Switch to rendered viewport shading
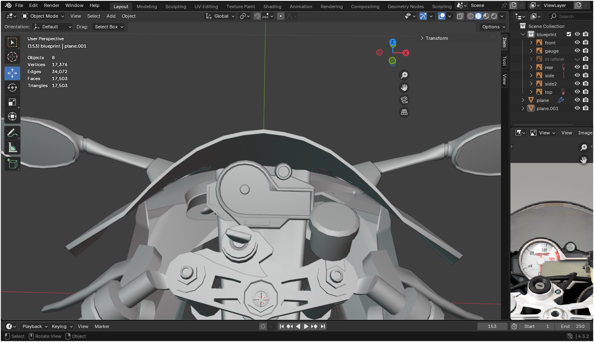This screenshot has height=342, width=594. [x=494, y=16]
